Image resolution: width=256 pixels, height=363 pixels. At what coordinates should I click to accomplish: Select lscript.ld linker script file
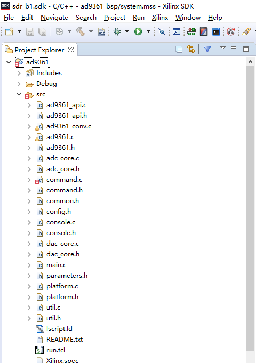pos(59,329)
